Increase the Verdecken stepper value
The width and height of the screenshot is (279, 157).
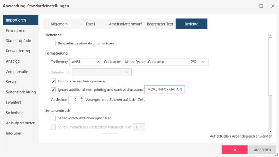pyautogui.click(x=82, y=98)
